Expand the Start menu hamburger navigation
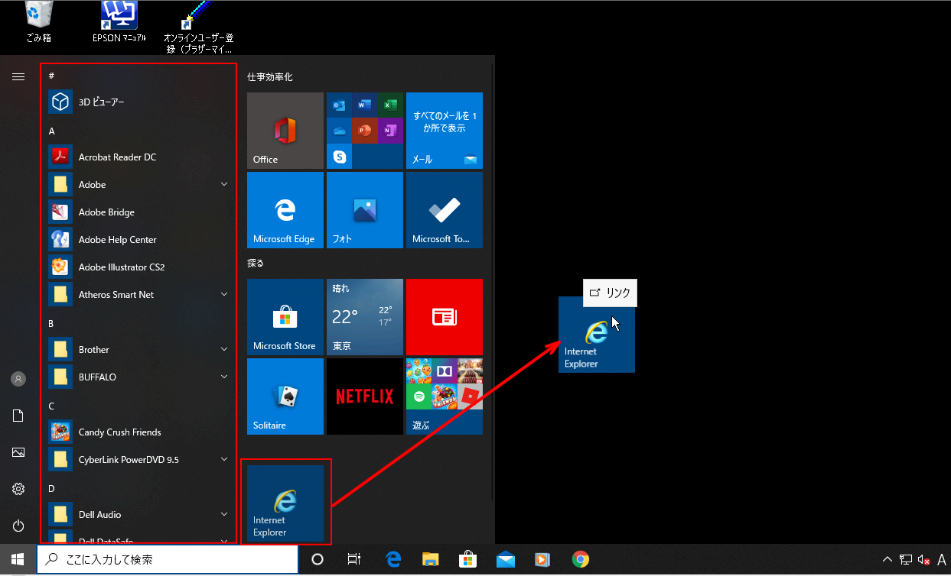 [18, 76]
